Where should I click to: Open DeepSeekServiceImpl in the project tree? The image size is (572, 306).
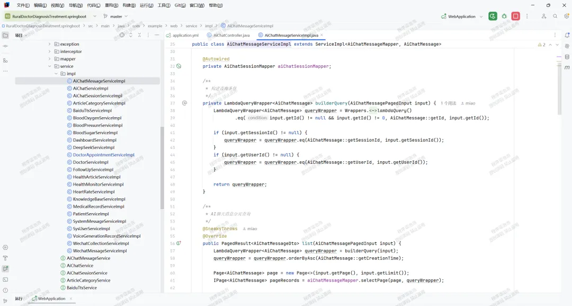(93, 147)
